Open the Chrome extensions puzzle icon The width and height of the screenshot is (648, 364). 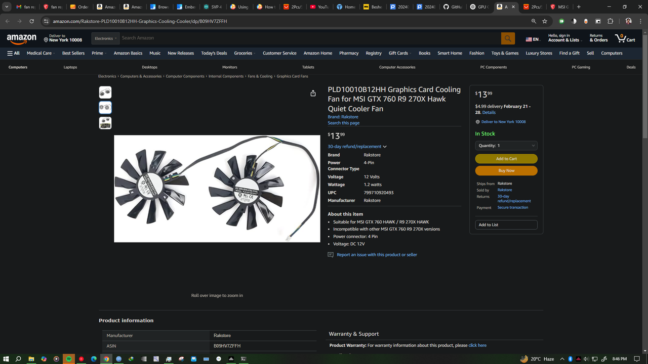point(610,21)
